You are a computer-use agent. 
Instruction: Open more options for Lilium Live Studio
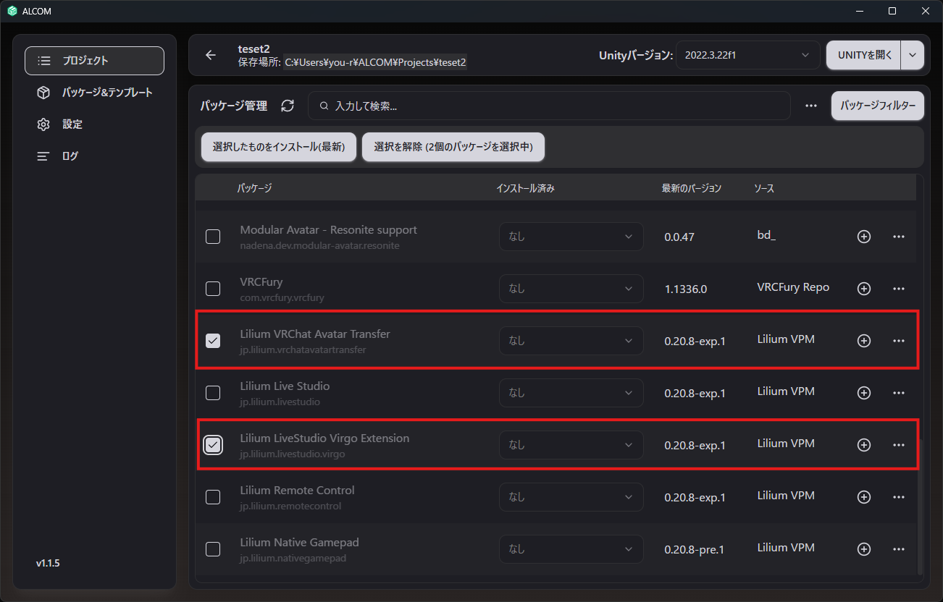click(899, 393)
